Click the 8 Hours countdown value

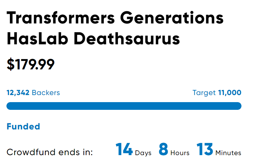click(x=174, y=149)
